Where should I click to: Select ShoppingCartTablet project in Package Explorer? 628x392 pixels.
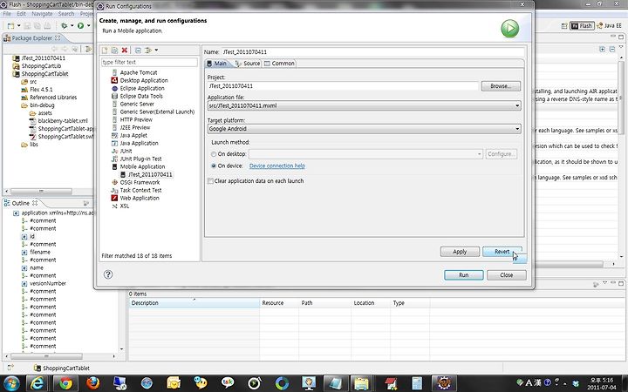point(44,74)
